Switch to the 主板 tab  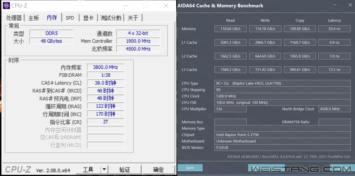pyautogui.click(x=33, y=18)
